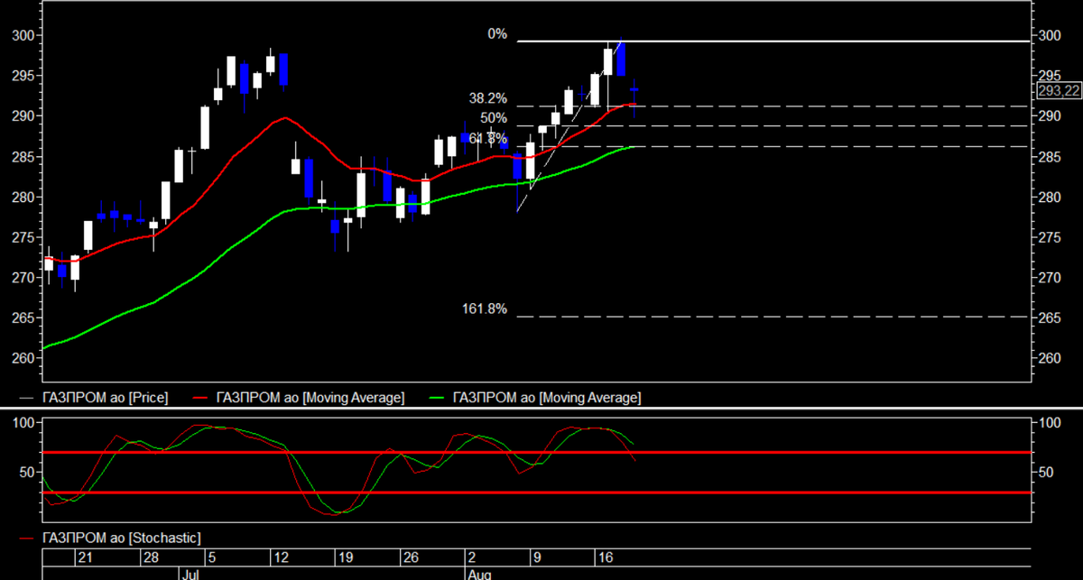Click date 21 on the time axis

click(84, 557)
